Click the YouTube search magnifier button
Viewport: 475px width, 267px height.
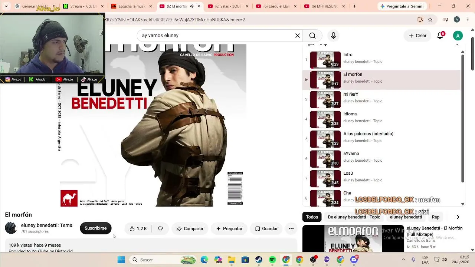312,36
